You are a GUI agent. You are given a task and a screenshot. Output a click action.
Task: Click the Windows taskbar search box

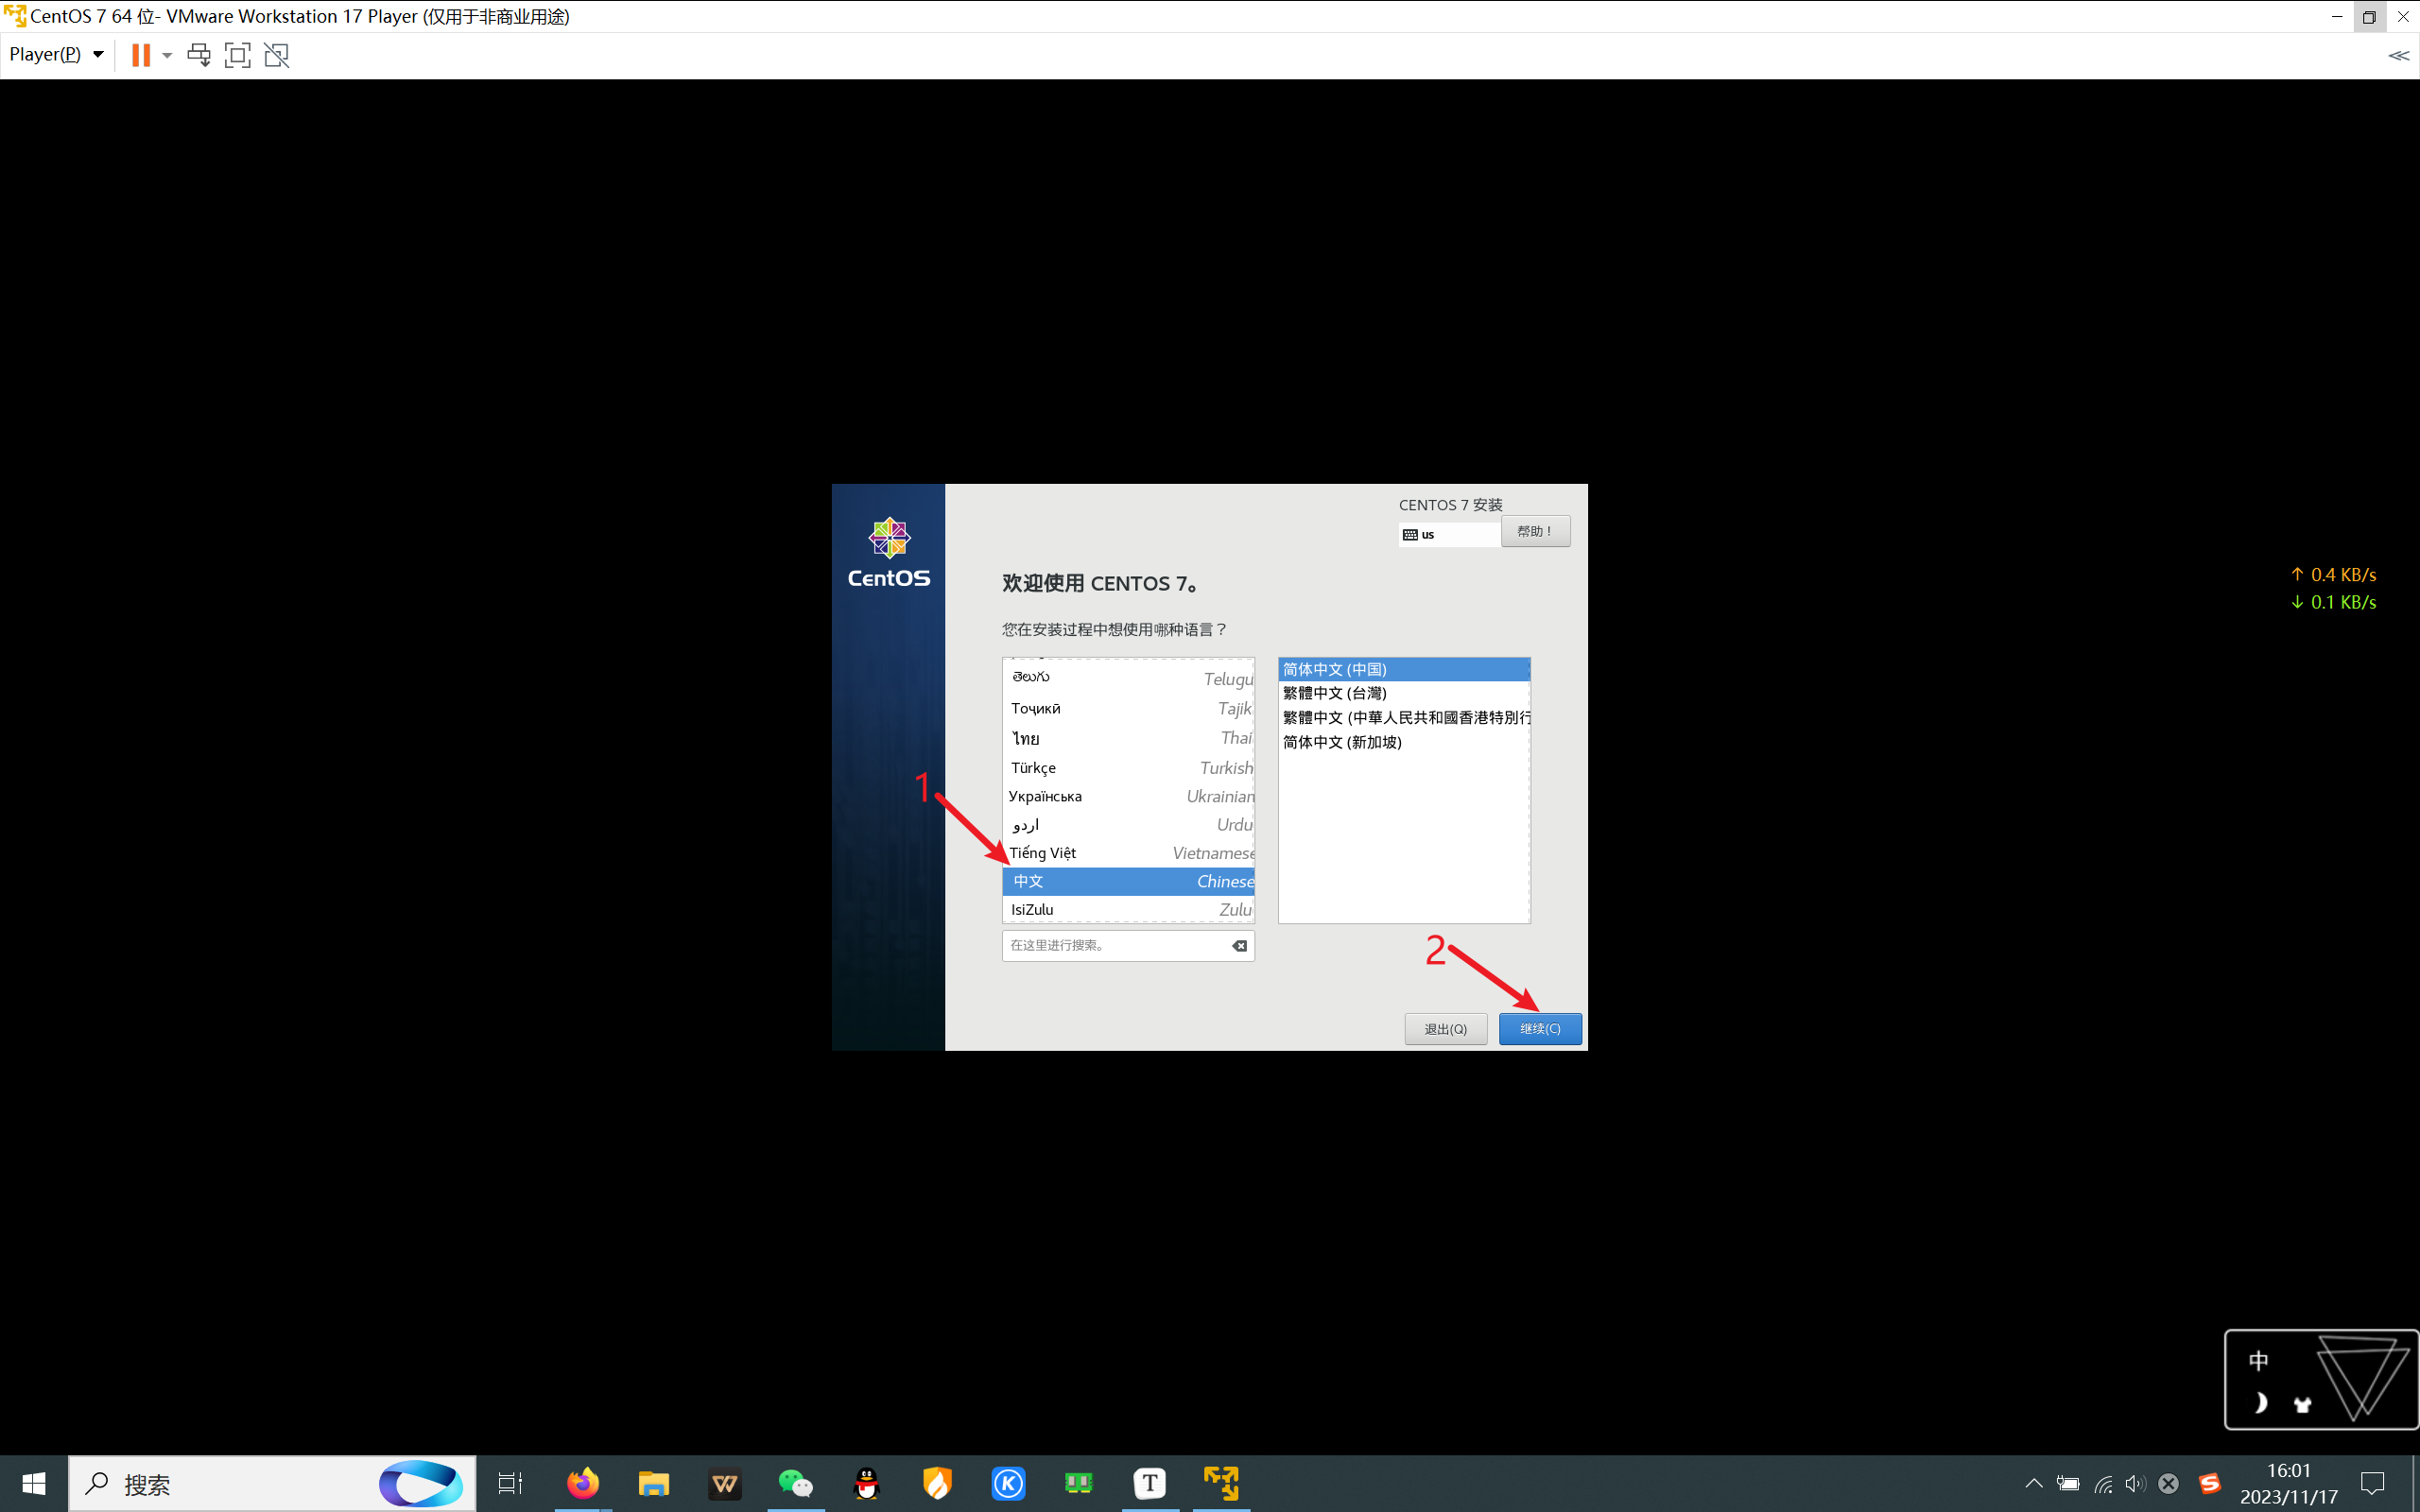coord(272,1484)
